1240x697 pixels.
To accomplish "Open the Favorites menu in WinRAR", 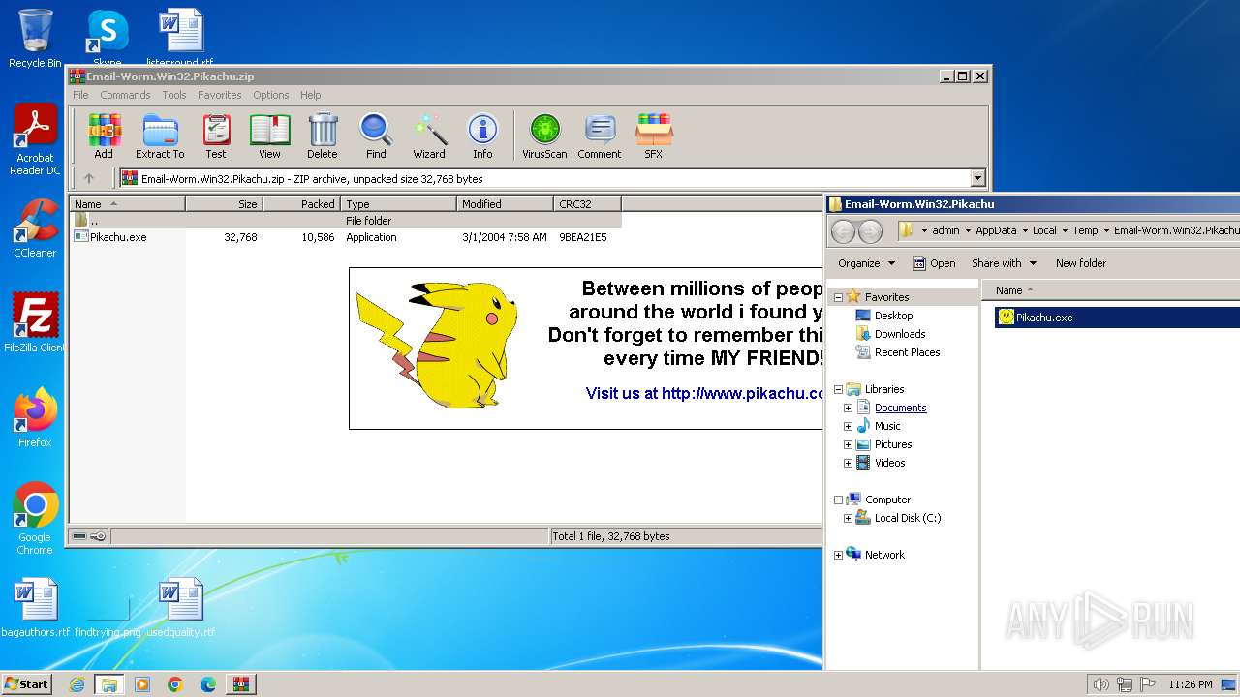I will [220, 95].
